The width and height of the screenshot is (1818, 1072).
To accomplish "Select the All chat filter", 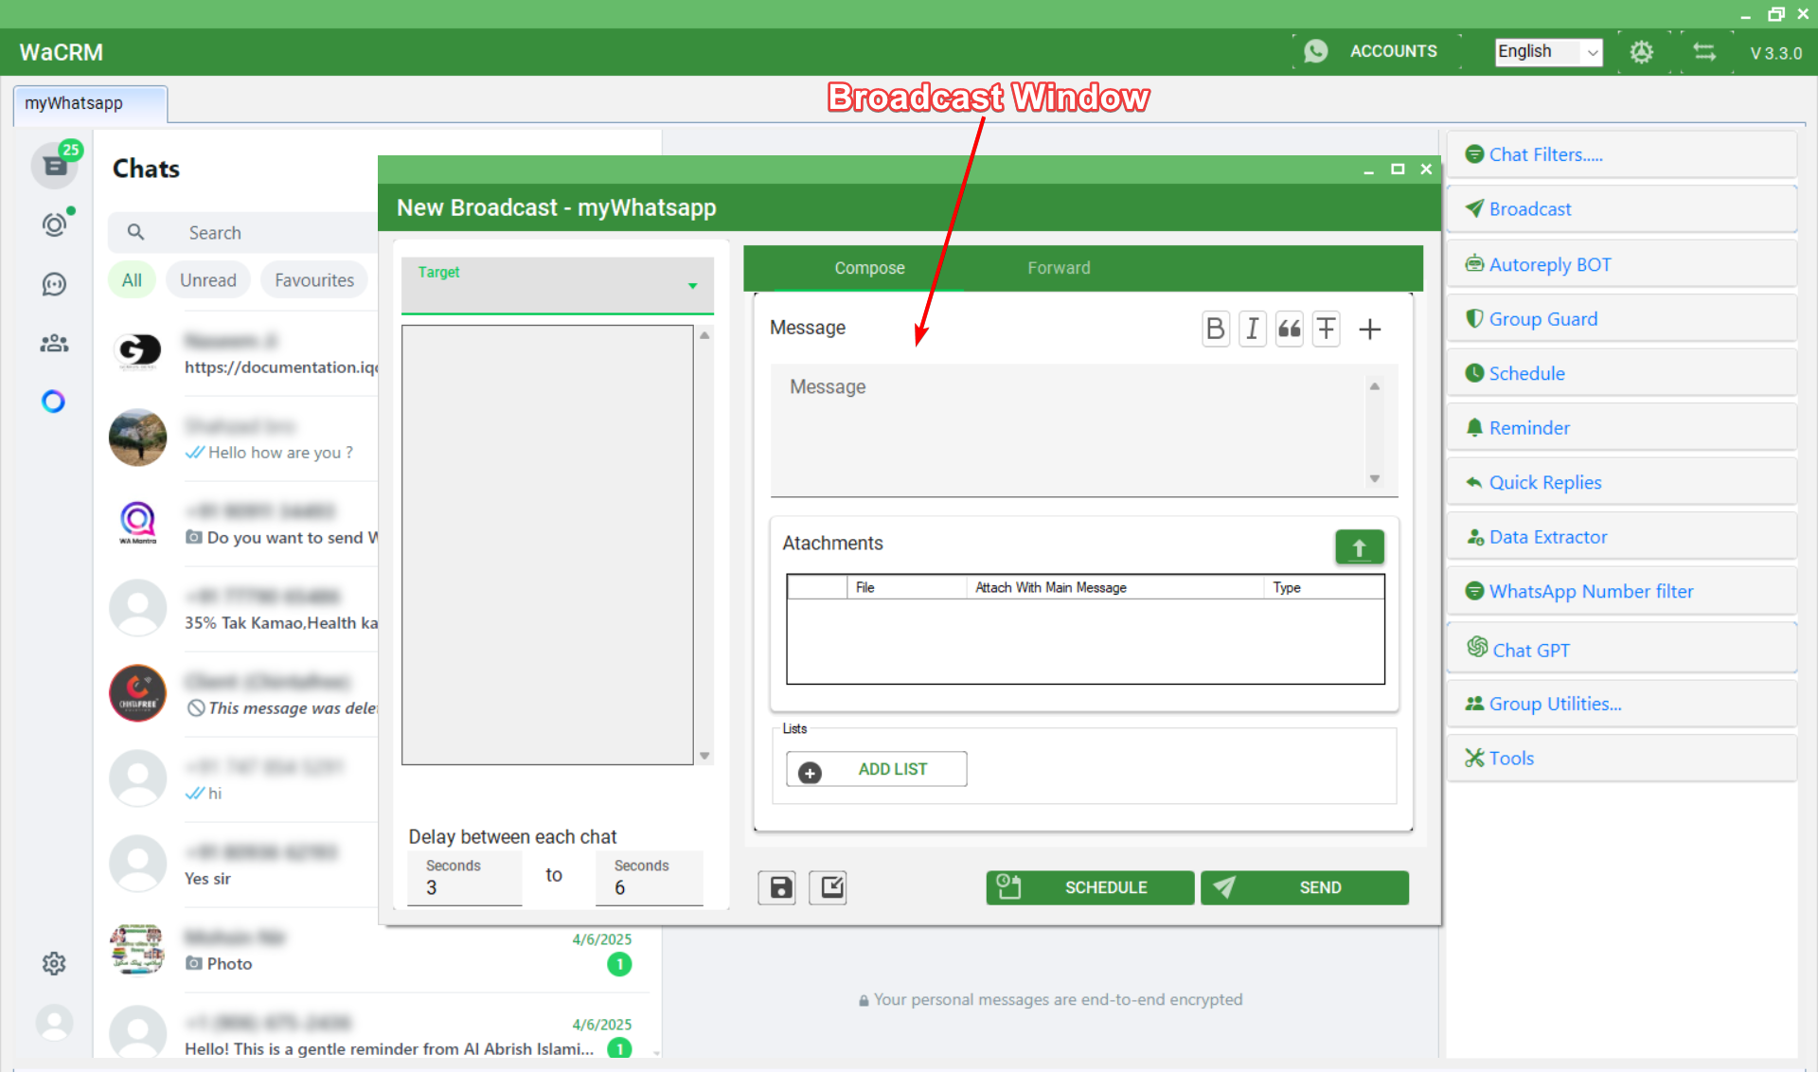I will [132, 280].
